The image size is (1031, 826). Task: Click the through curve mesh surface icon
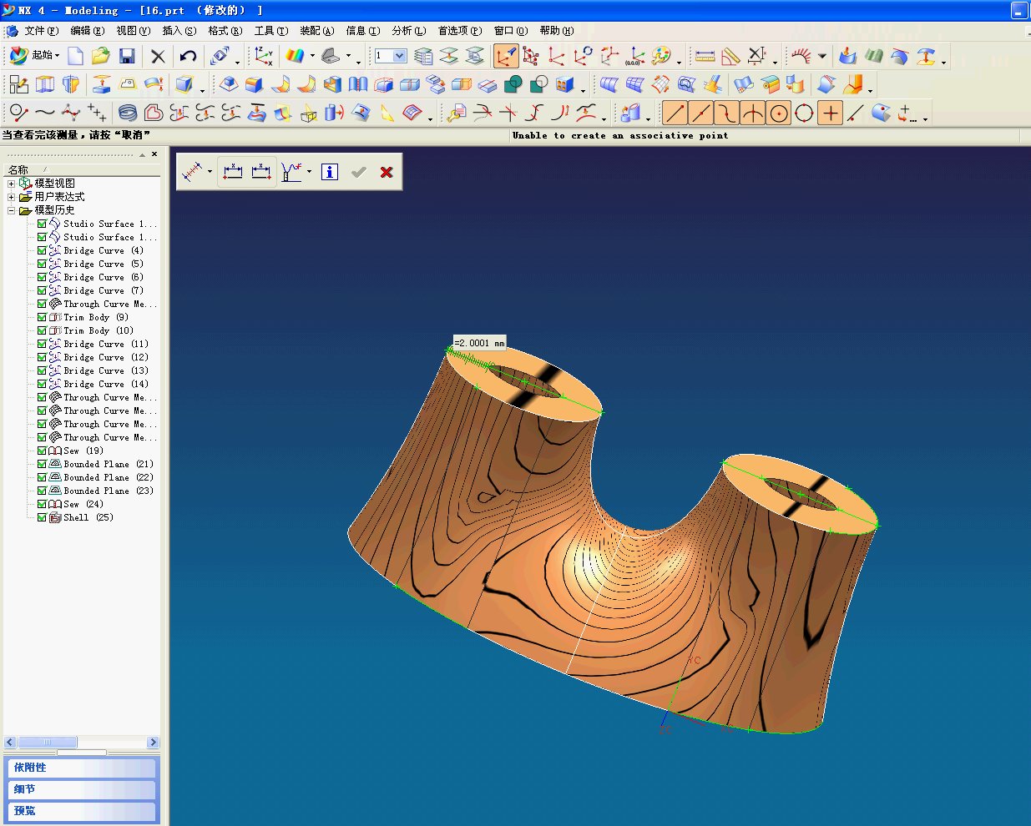pyautogui.click(x=635, y=84)
